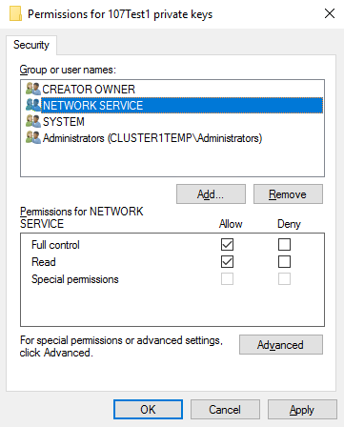
Task: Click the Special permissions label
Action: (x=75, y=279)
